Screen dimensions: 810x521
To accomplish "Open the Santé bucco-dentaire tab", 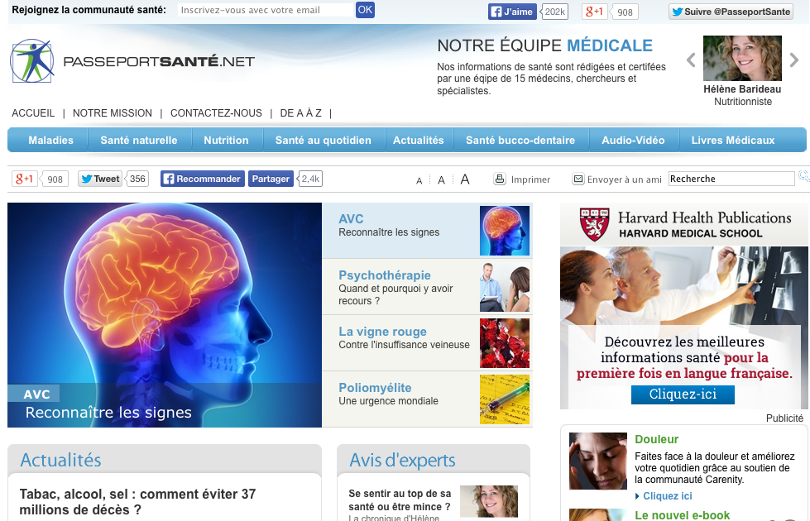I will (x=523, y=141).
